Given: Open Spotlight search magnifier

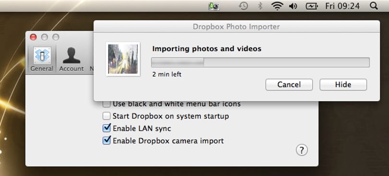Looking at the screenshot, I should pyautogui.click(x=374, y=6).
